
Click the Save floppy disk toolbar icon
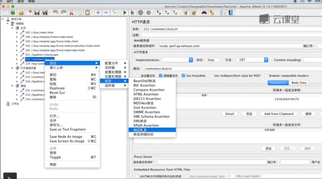[x=37, y=13]
